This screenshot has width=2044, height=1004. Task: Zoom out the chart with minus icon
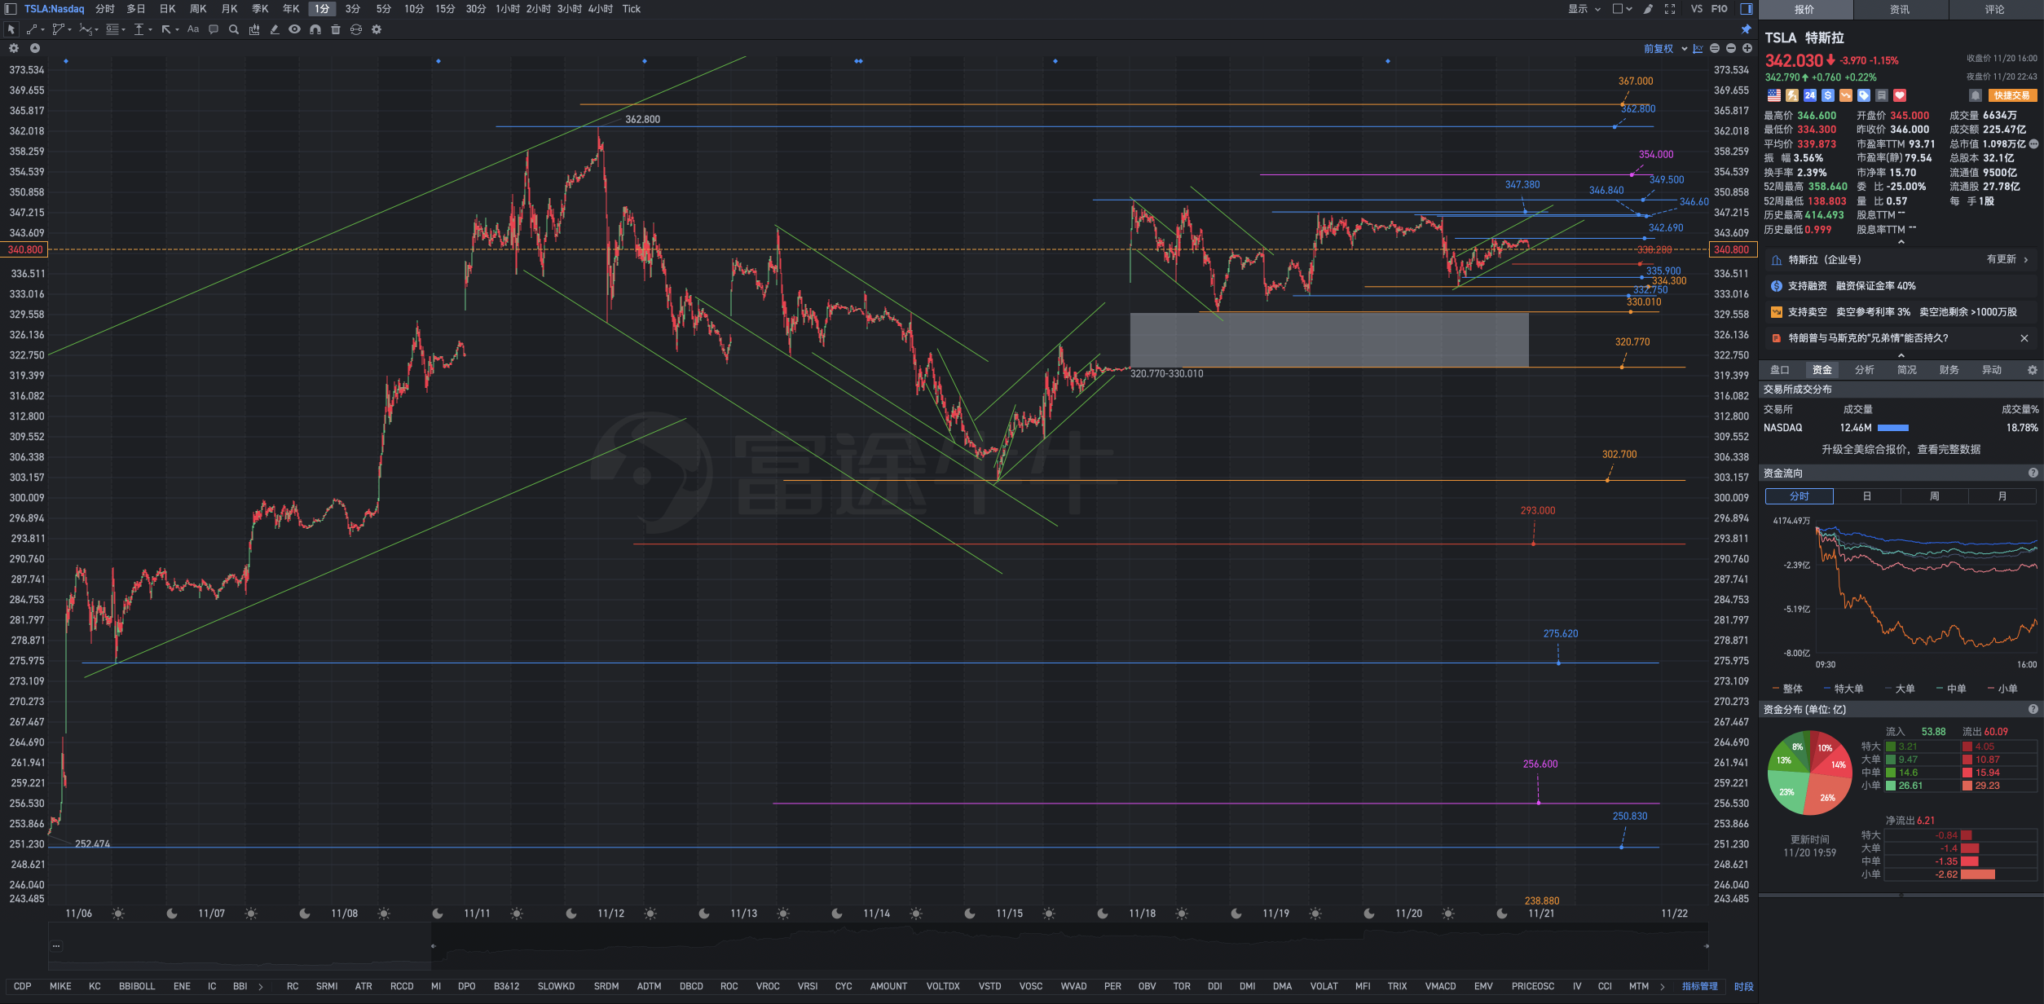(x=1731, y=49)
